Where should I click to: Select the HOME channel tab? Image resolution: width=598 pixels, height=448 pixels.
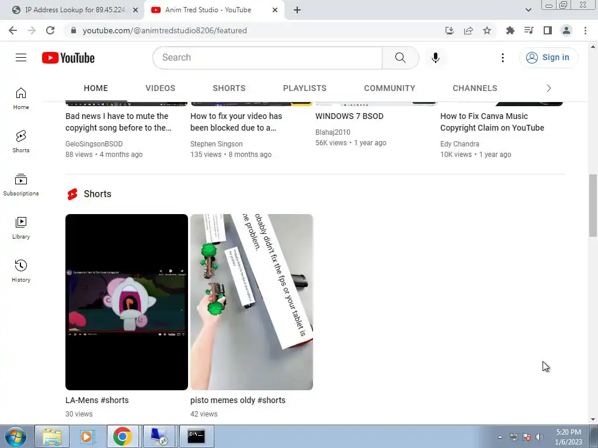[x=96, y=89]
